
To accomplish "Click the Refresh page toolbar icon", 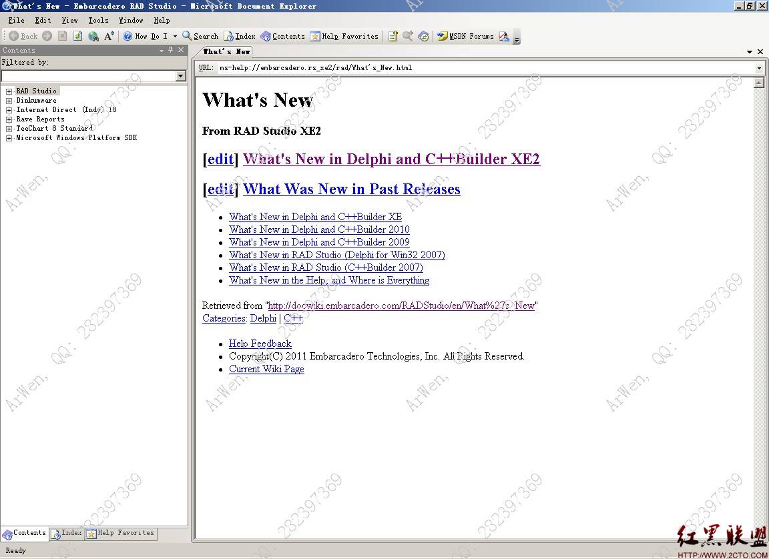I will [77, 36].
